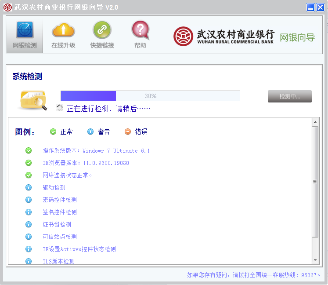Click green check beside 网络连接状态正常
The image size is (328, 285).
[29, 175]
